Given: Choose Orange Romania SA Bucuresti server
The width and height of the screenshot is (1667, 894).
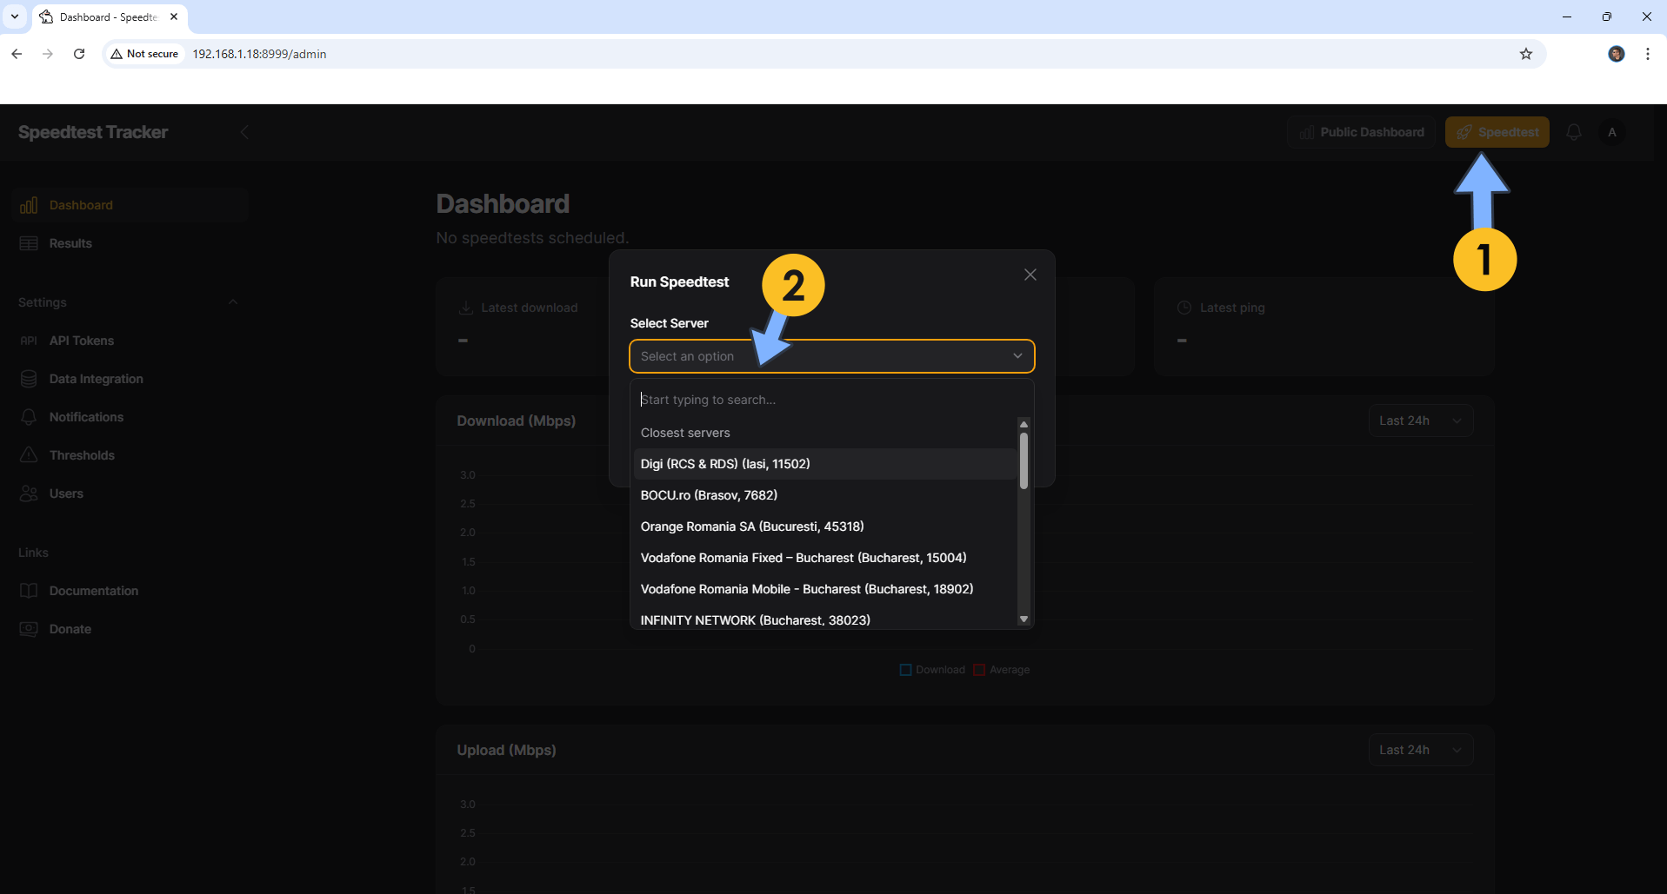Looking at the screenshot, I should pyautogui.click(x=752, y=526).
